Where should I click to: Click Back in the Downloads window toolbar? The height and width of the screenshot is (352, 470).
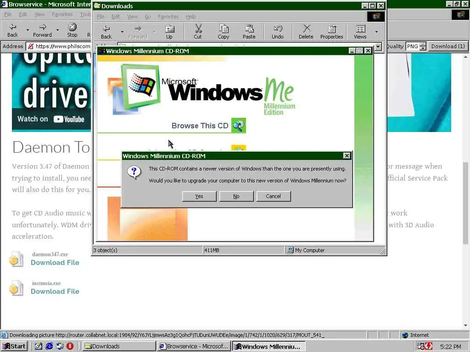click(106, 32)
